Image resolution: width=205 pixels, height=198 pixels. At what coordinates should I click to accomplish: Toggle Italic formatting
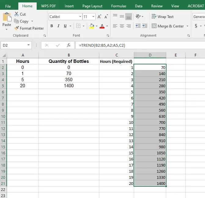(59, 26)
